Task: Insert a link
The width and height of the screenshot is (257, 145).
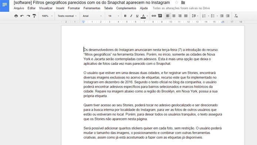Action: tap(154, 16)
